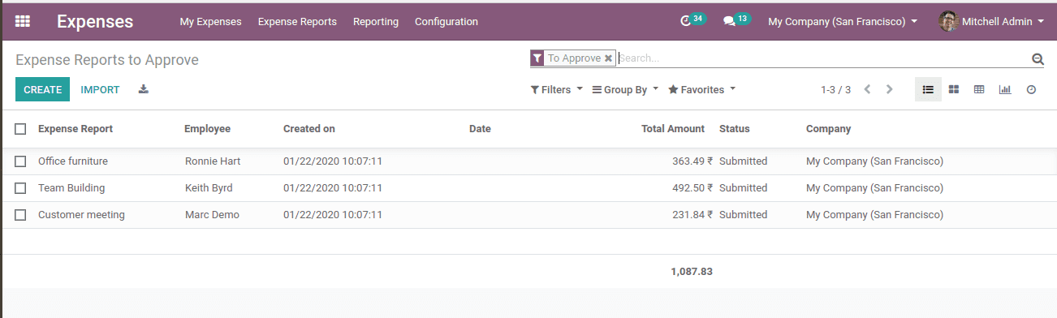The image size is (1057, 318).
Task: Open My Company (San Francisco) switcher
Action: point(843,22)
